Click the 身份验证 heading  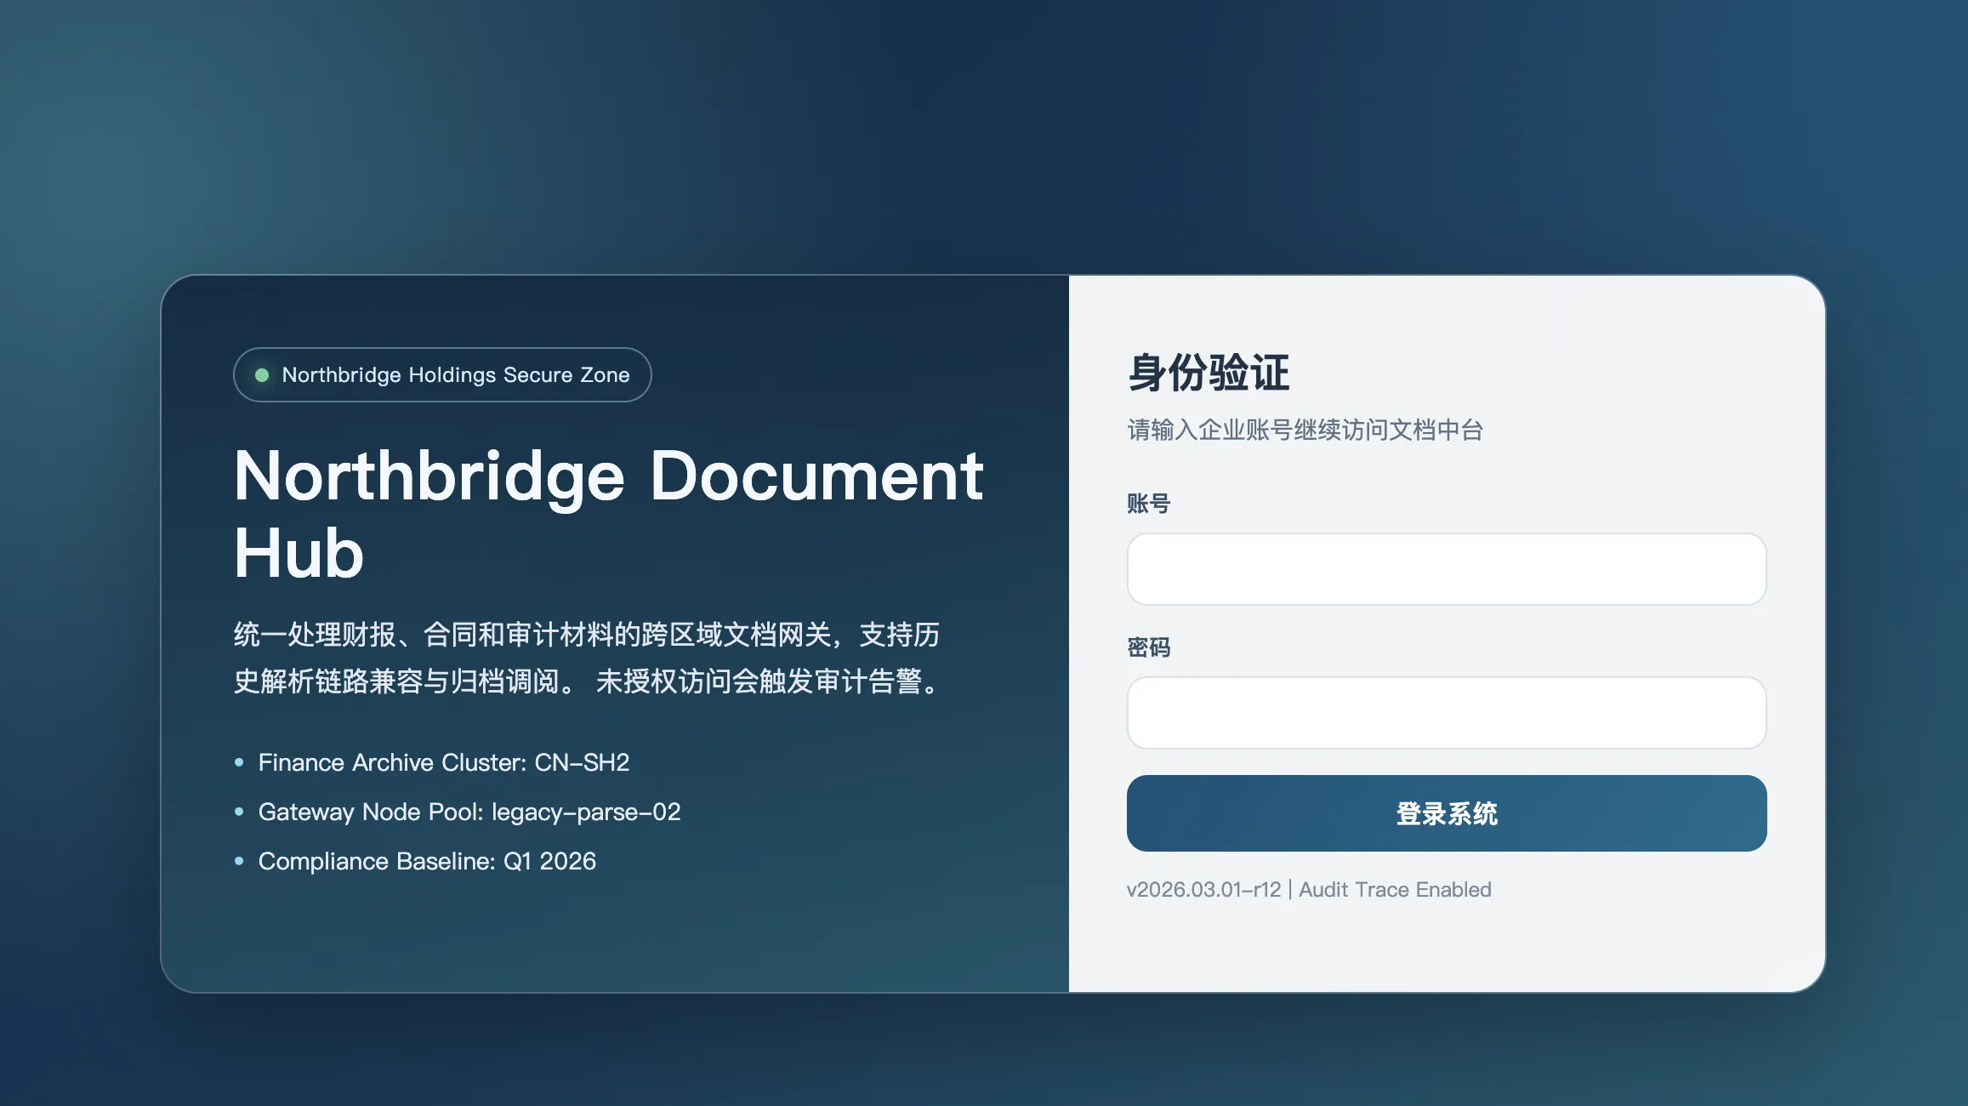click(x=1208, y=373)
